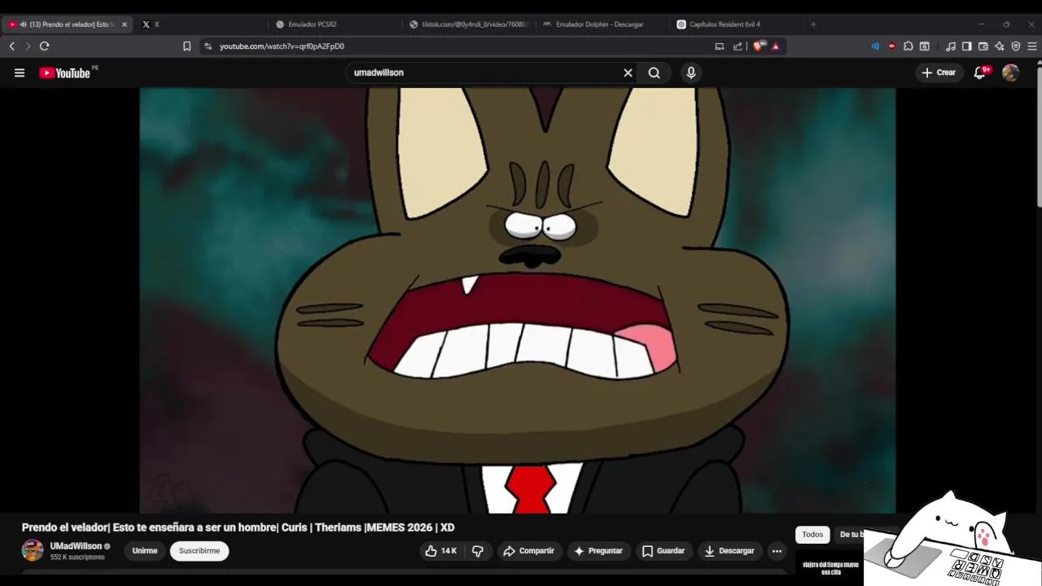Share the video with Compartir
The width and height of the screenshot is (1042, 586).
click(x=528, y=551)
